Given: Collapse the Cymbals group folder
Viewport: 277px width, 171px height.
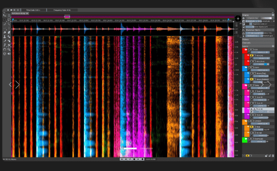Looking at the screenshot, I should [x=246, y=121].
